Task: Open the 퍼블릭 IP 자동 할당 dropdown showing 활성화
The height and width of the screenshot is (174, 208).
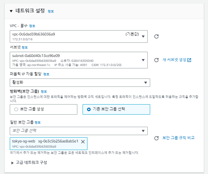Action: click(80, 83)
